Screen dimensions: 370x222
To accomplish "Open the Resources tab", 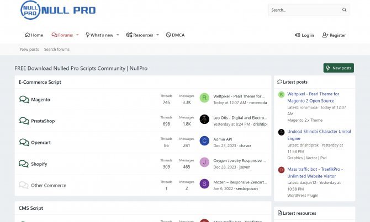I will pyautogui.click(x=140, y=35).
